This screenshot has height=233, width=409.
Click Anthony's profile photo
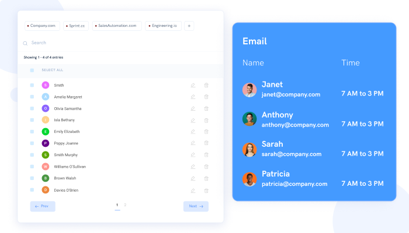click(x=249, y=119)
